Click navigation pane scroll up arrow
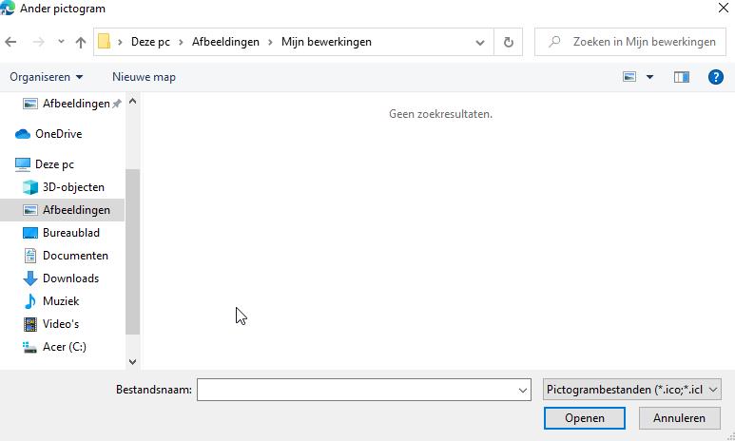Viewport: 735px width, 441px height. (x=133, y=102)
